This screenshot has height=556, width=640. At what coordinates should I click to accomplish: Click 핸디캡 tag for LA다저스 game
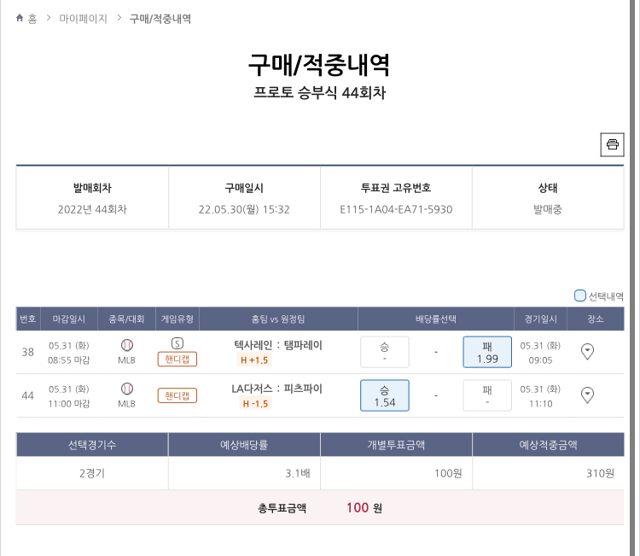[x=177, y=395]
